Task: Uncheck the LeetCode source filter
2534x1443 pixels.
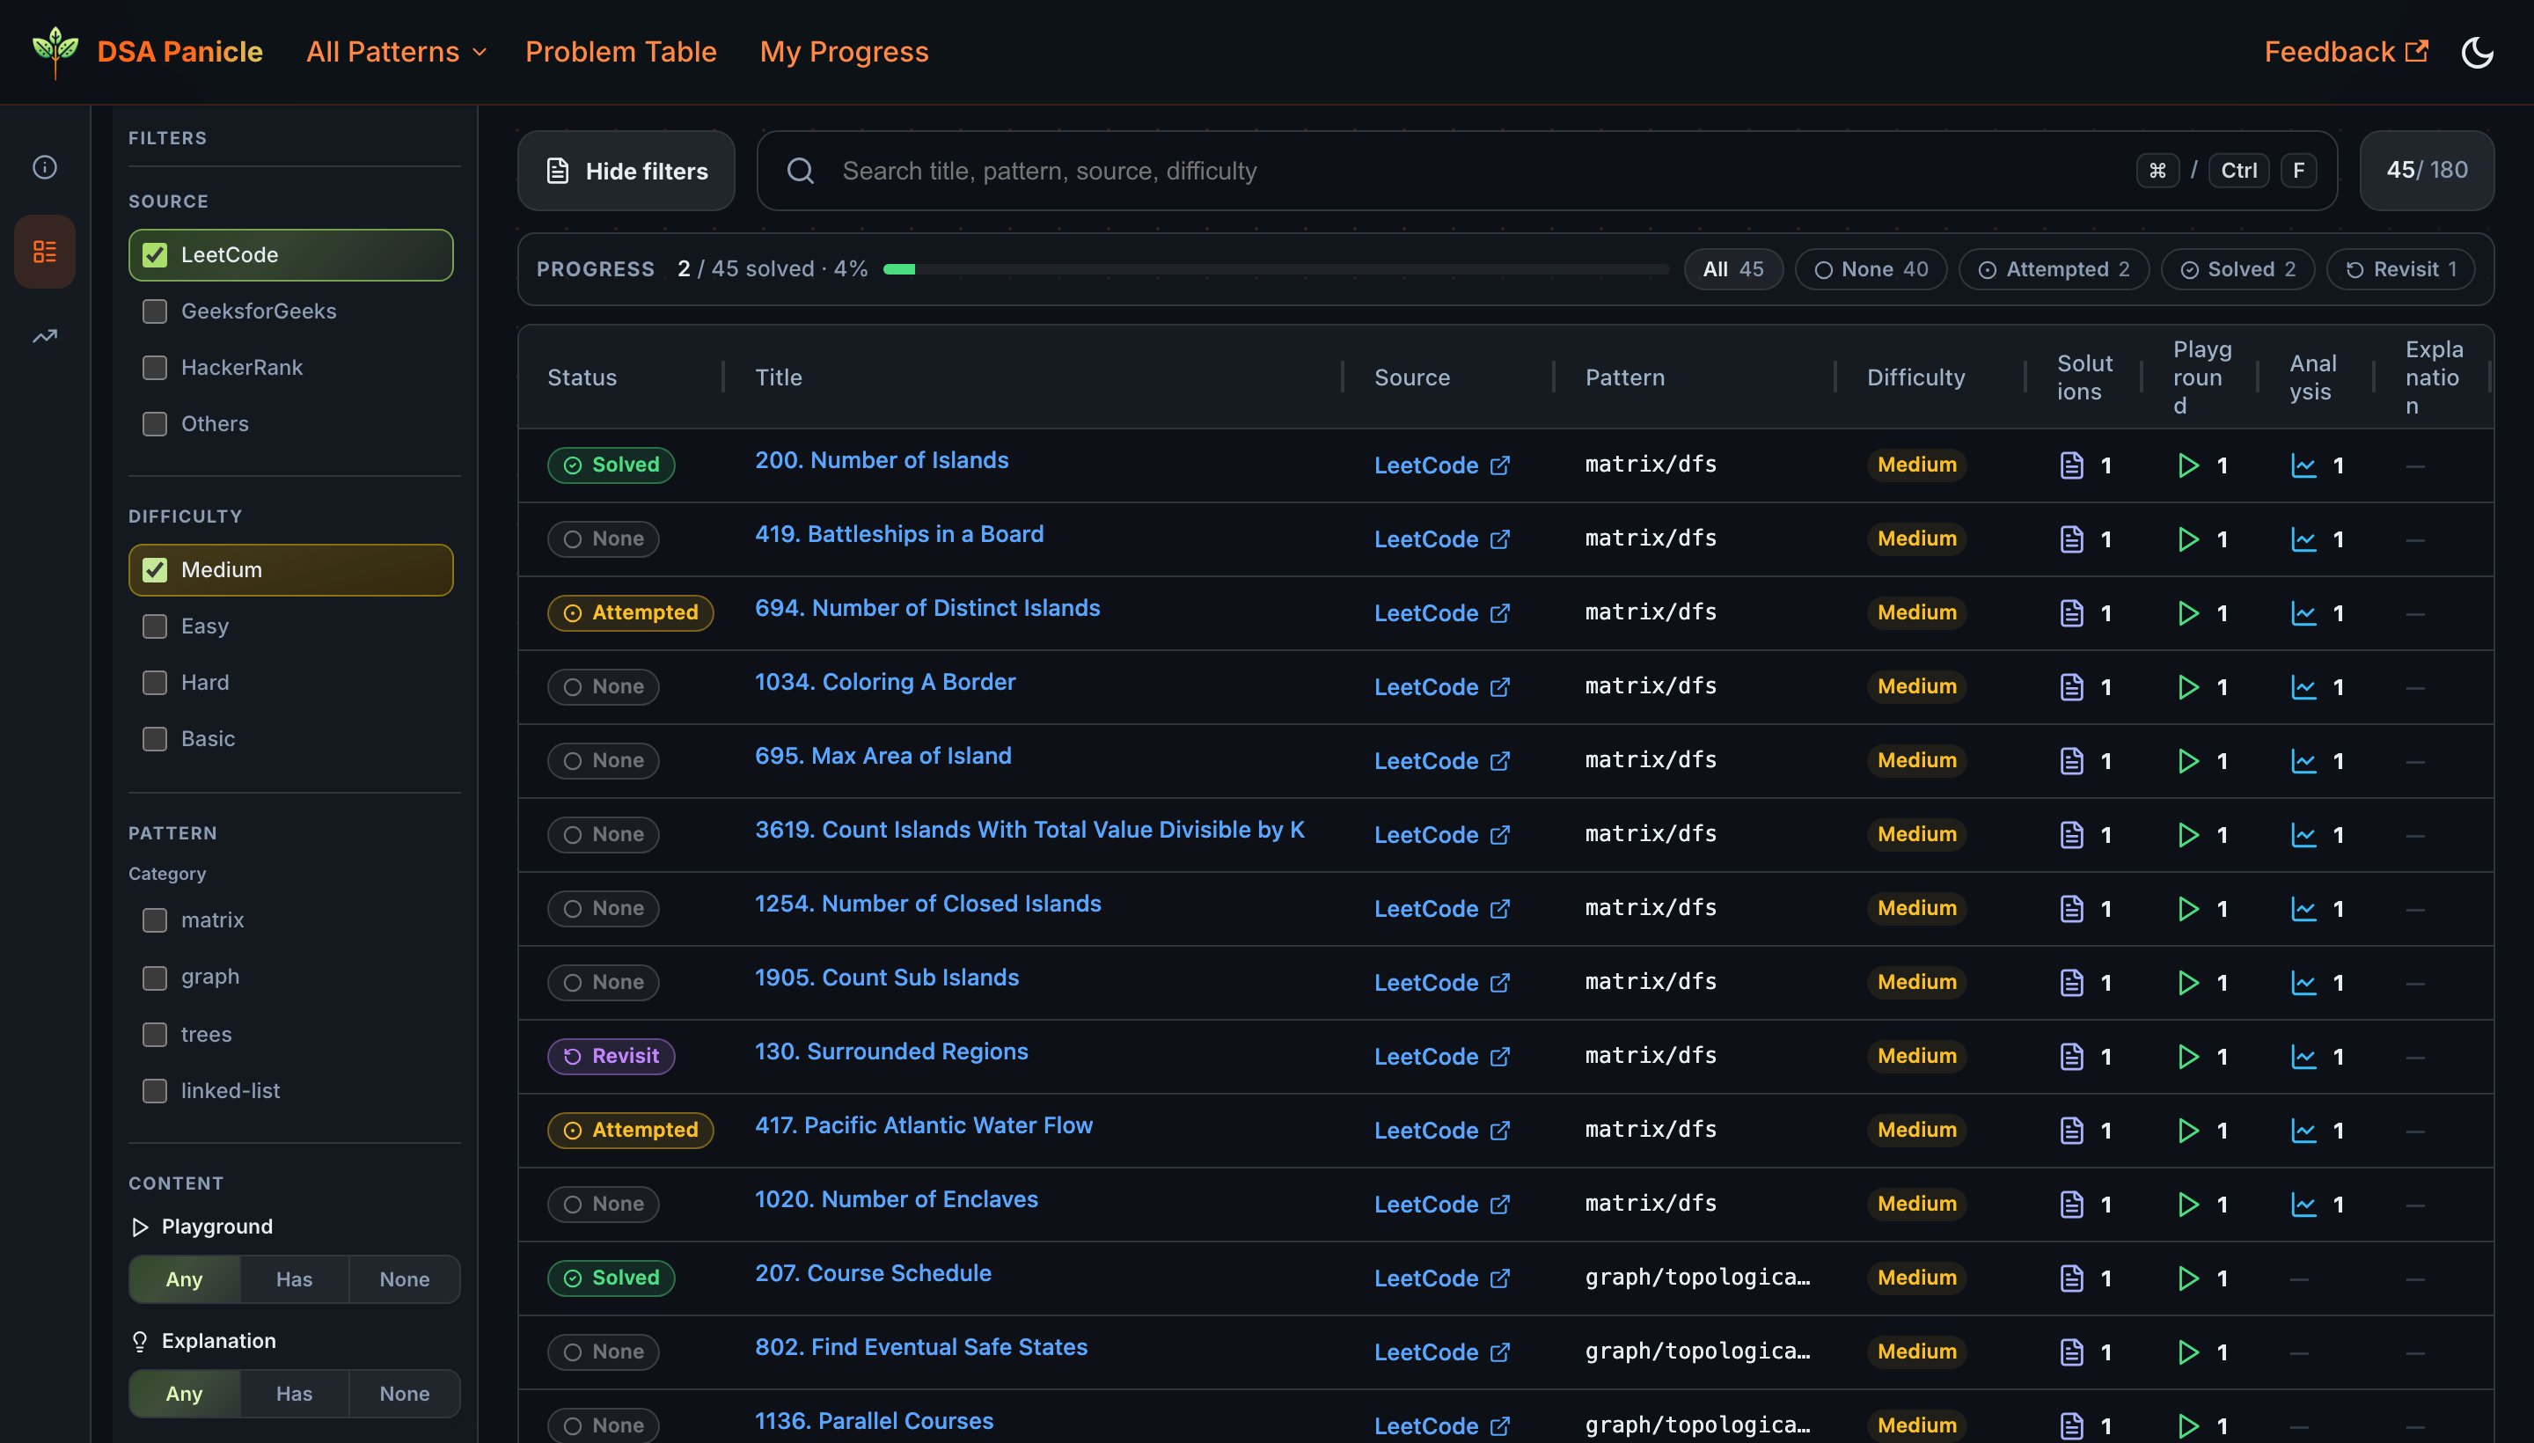Action: [156, 254]
